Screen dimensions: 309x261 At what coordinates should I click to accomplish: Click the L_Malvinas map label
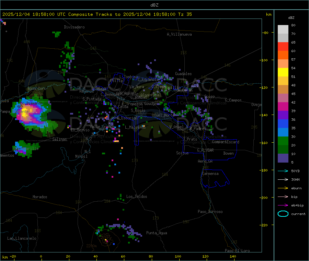(135, 127)
